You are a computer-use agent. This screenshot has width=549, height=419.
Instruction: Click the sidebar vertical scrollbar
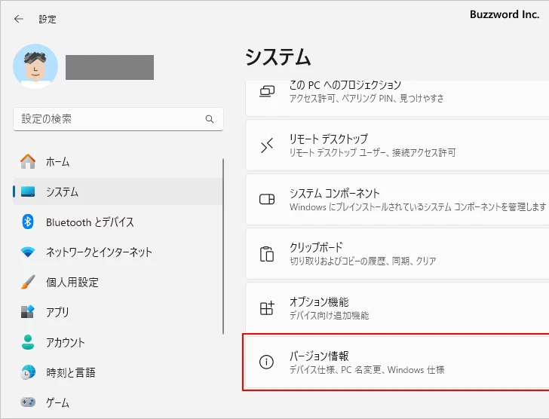(x=223, y=246)
